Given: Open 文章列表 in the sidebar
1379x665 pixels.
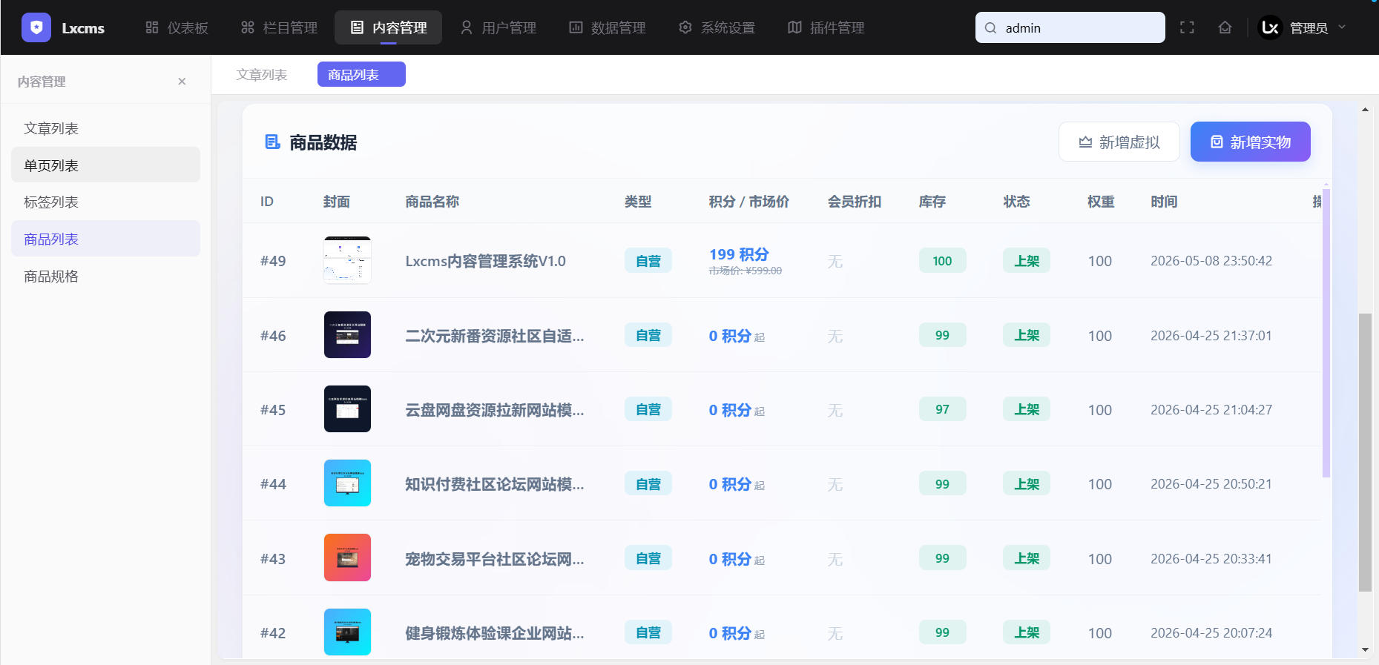Looking at the screenshot, I should 105,128.
